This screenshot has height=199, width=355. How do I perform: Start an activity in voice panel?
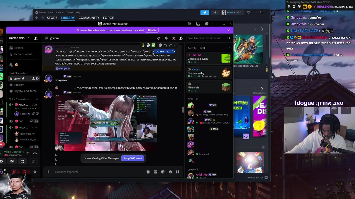click(23, 161)
